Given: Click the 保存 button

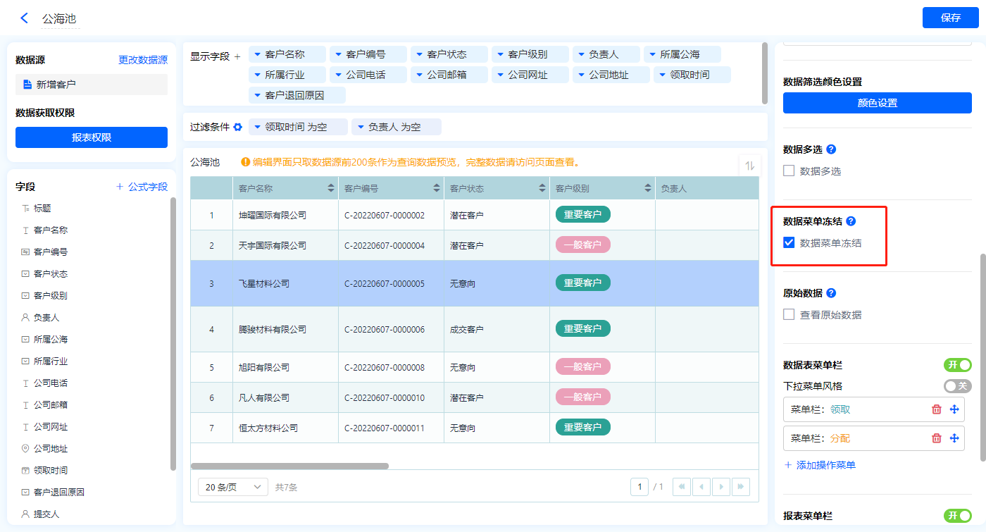Looking at the screenshot, I should tap(950, 18).
